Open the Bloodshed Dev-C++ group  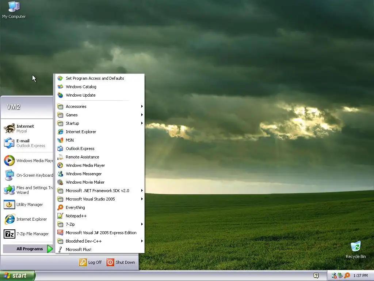pyautogui.click(x=100, y=241)
